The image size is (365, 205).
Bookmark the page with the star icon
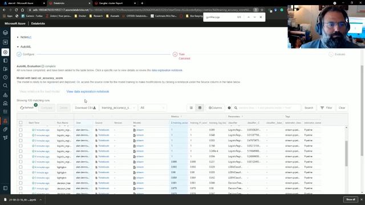(262, 10)
